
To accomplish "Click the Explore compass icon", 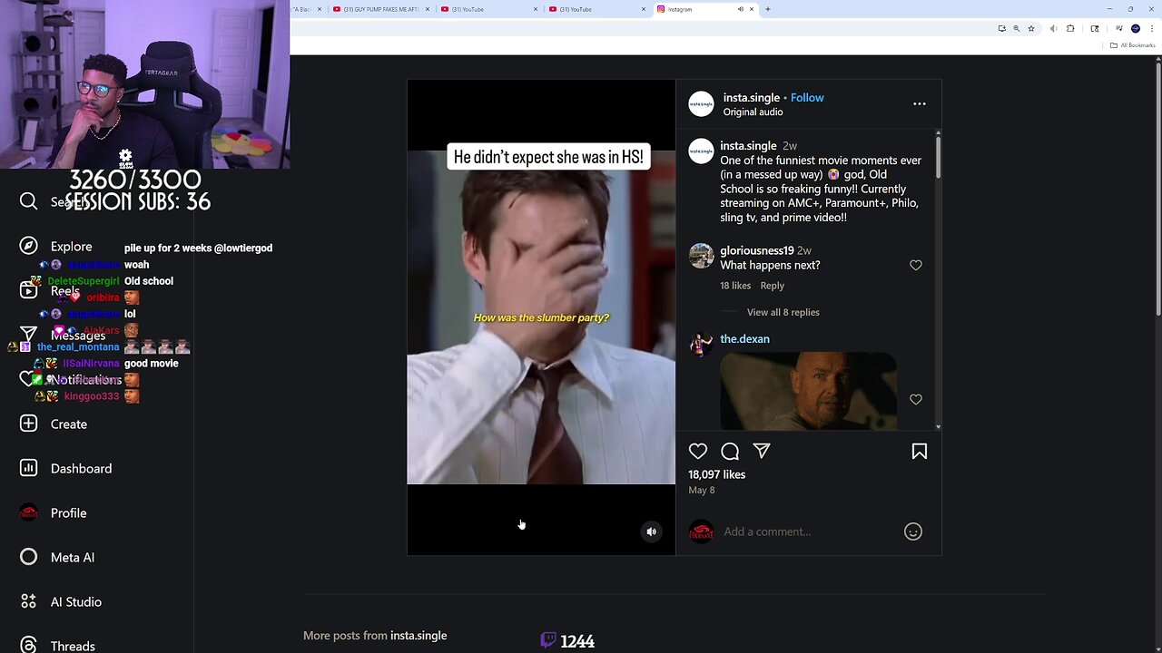I will tap(28, 246).
